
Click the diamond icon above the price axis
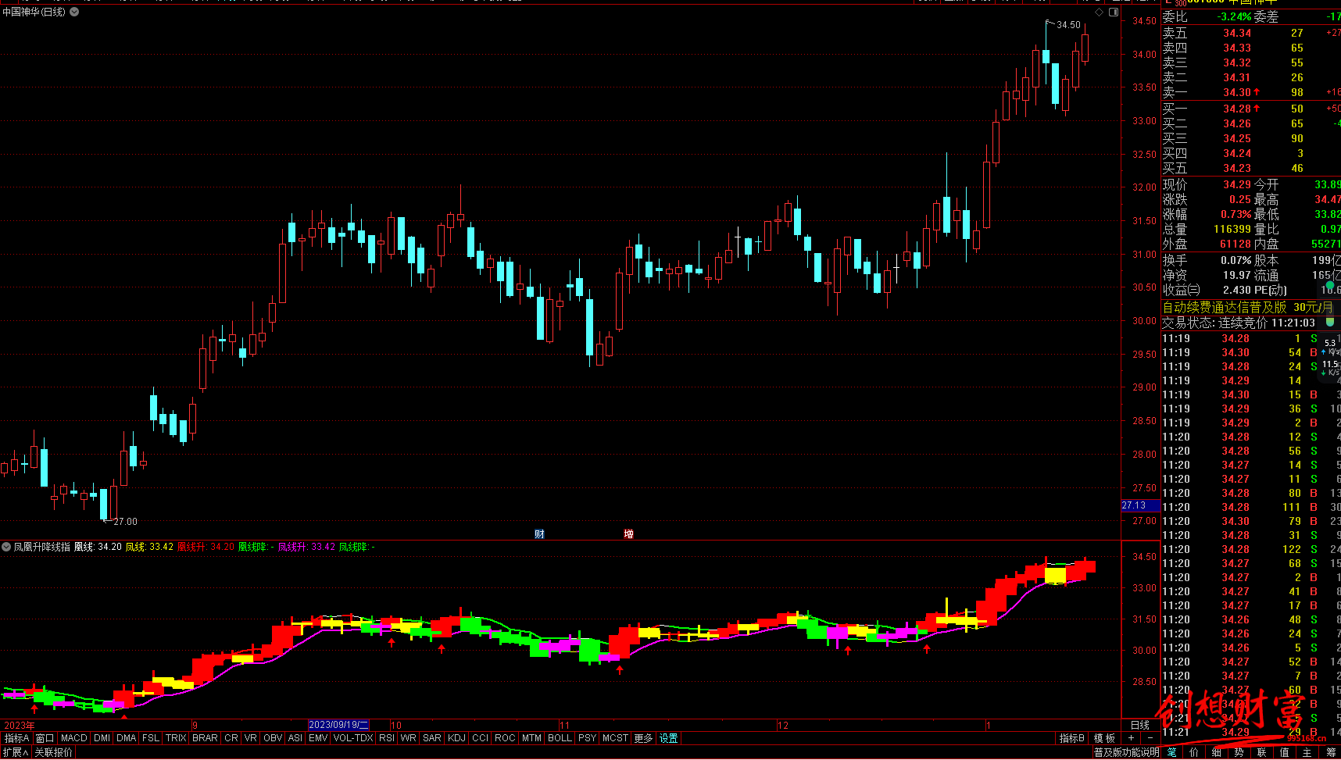[1100, 12]
